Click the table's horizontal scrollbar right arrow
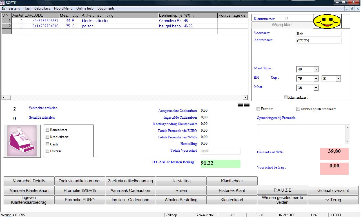The width and height of the screenshot is (361, 217). [246, 98]
